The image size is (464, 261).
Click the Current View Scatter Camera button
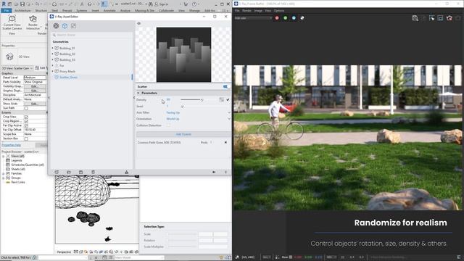click(x=12, y=22)
